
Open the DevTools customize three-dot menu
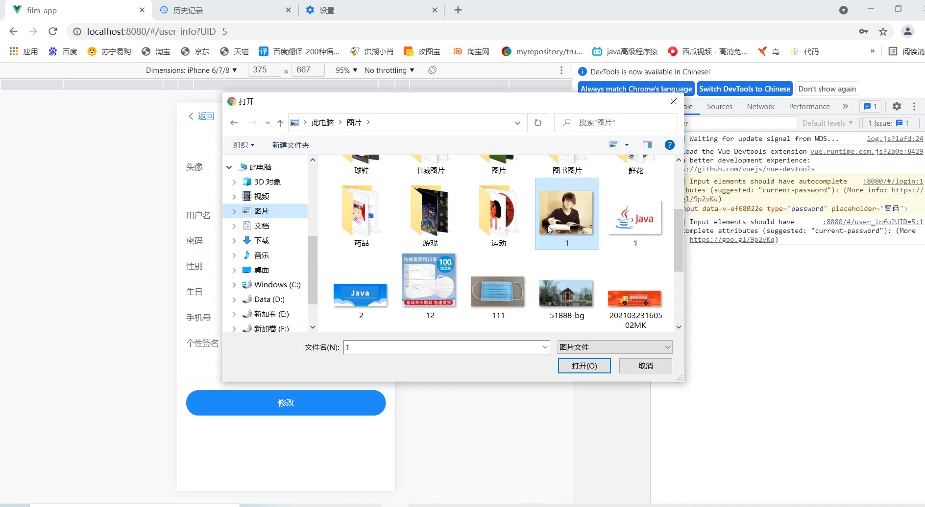tap(914, 106)
